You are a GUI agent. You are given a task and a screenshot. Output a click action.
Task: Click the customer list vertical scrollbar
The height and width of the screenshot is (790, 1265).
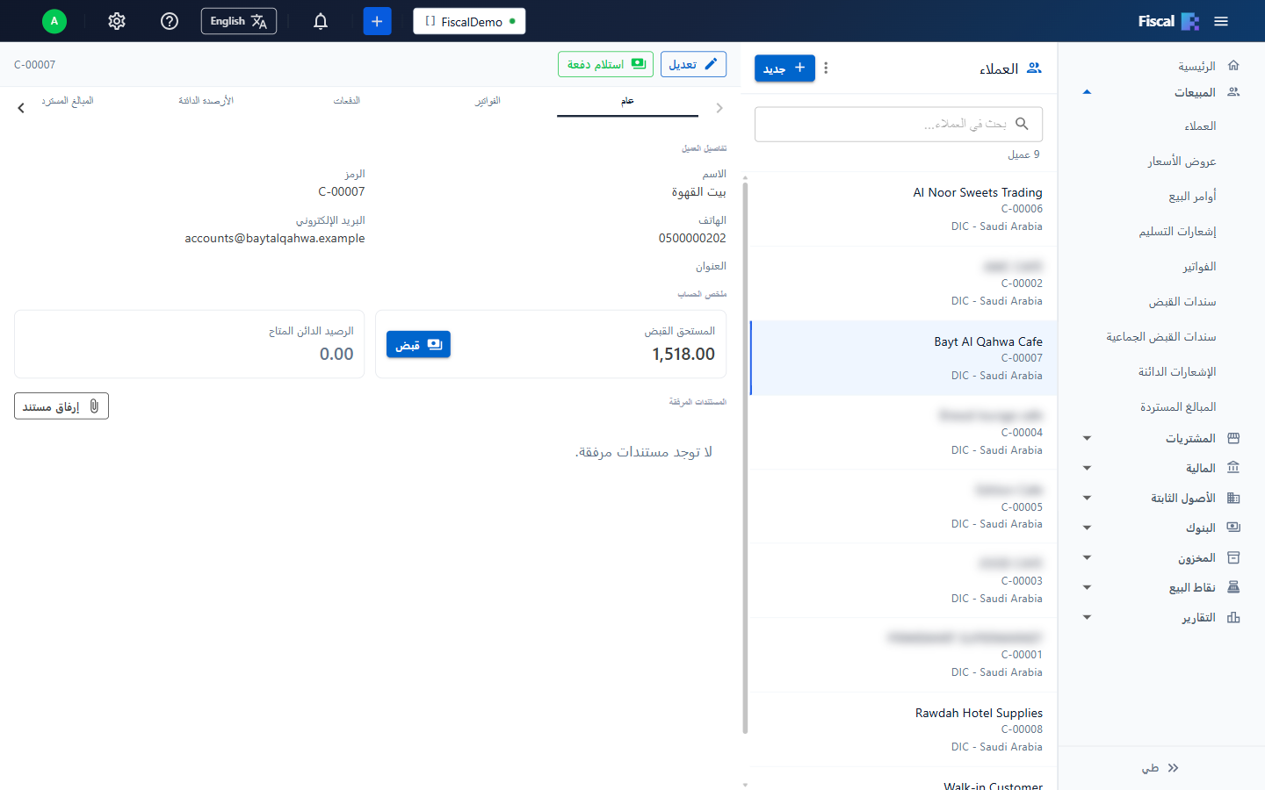tap(746, 456)
